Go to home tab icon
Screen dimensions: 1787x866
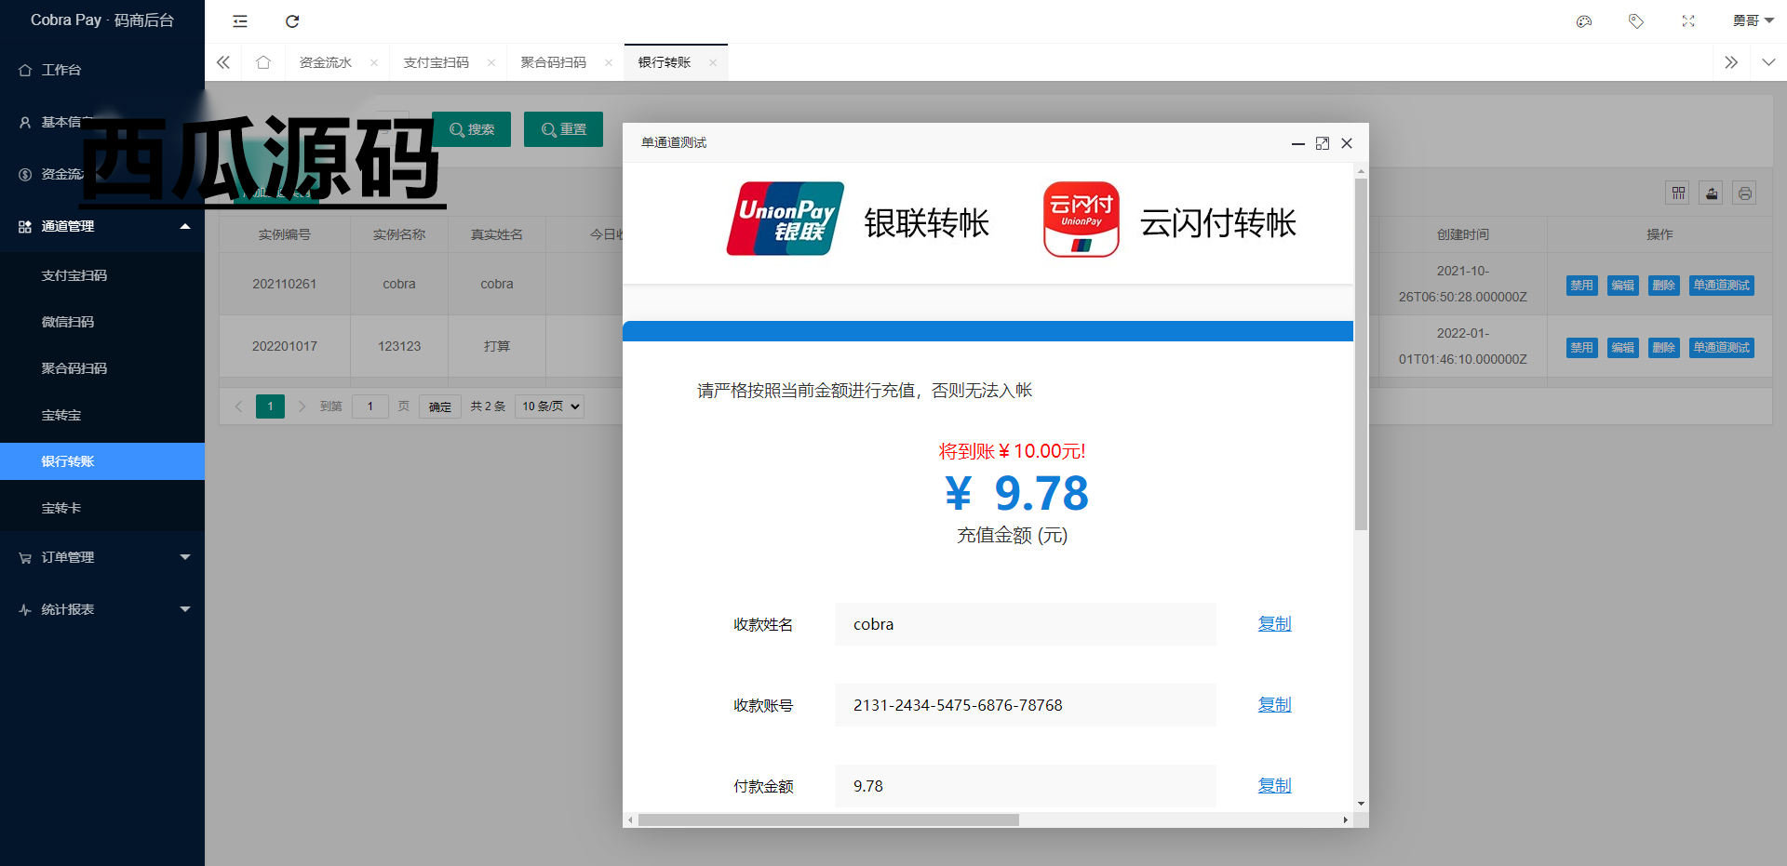(x=263, y=62)
